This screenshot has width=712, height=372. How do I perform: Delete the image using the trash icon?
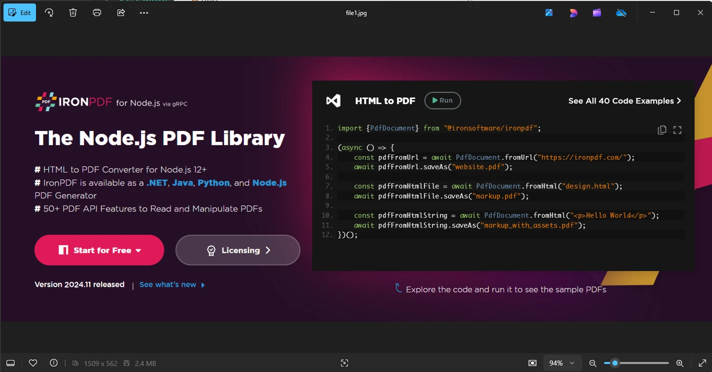pos(73,12)
